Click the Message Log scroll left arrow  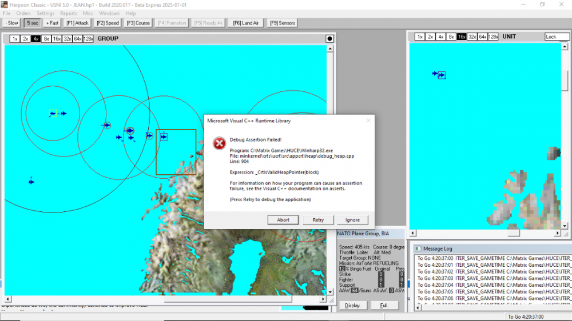pyautogui.click(x=418, y=307)
